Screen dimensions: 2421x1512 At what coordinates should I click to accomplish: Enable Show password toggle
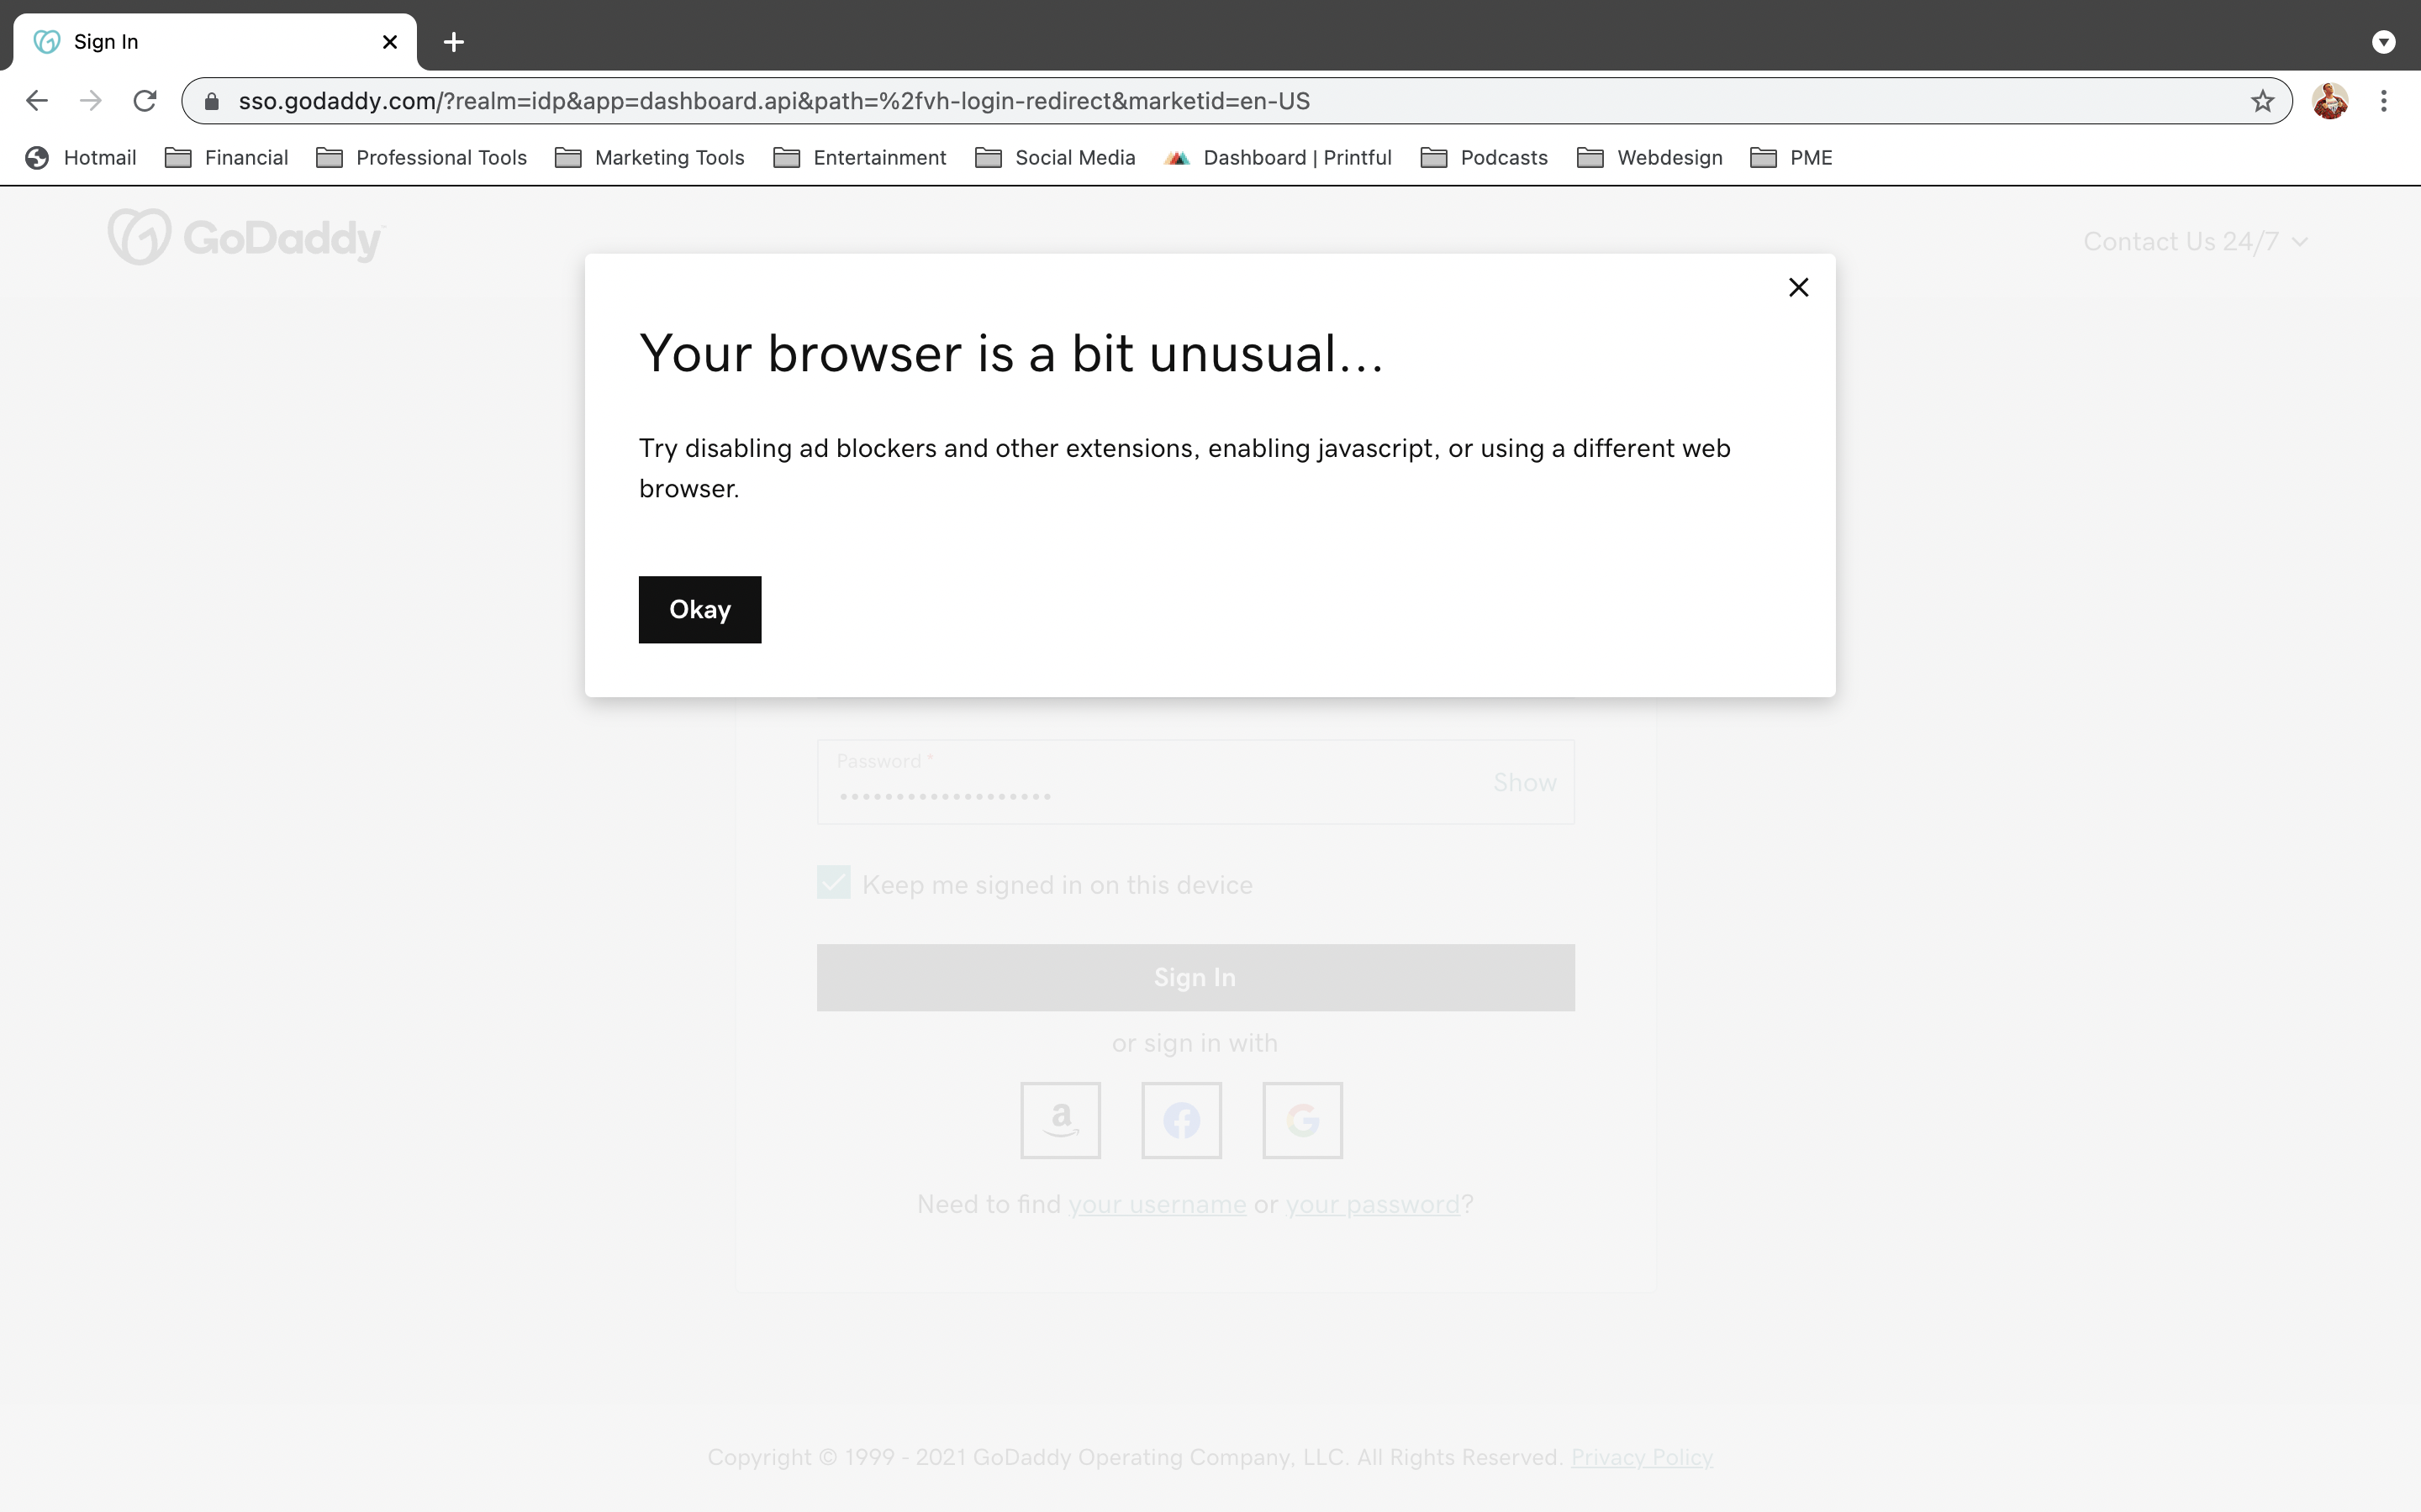click(x=1523, y=782)
